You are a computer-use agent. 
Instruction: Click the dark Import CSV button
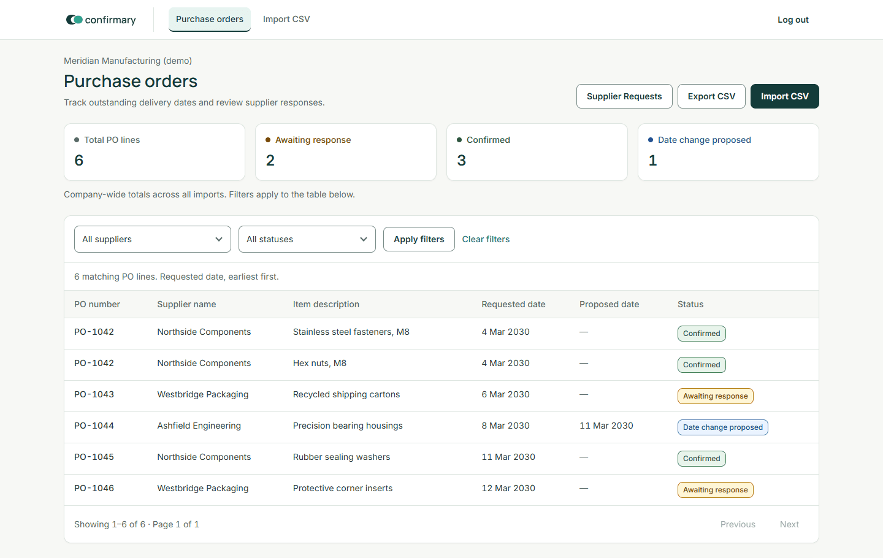click(785, 96)
